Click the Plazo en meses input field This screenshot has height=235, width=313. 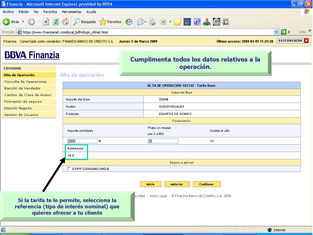pos(163,141)
